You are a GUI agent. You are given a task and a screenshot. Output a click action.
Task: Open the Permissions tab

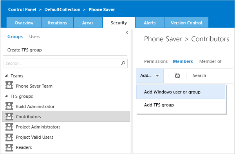point(156,61)
